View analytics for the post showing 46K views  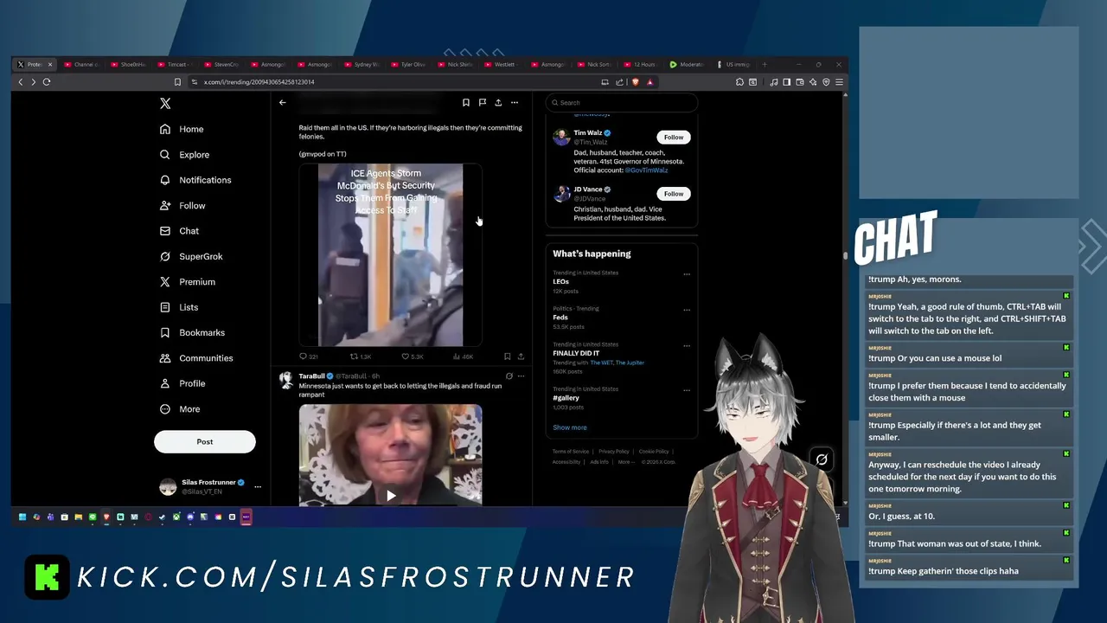[x=464, y=356]
